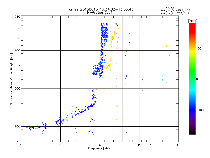
Task: Click the x-axis tick label "8"
Action: (139, 145)
